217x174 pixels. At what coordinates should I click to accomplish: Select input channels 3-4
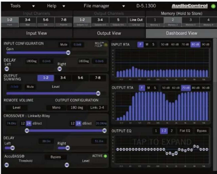(28, 22)
